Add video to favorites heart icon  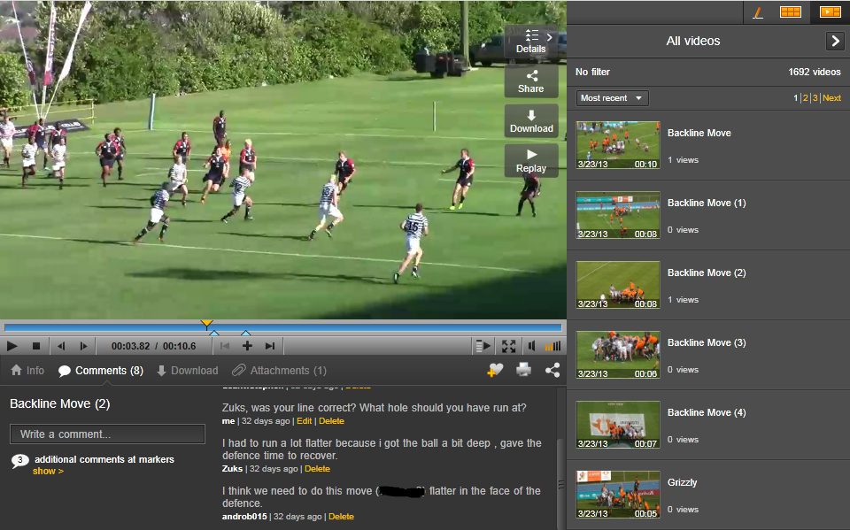[495, 370]
